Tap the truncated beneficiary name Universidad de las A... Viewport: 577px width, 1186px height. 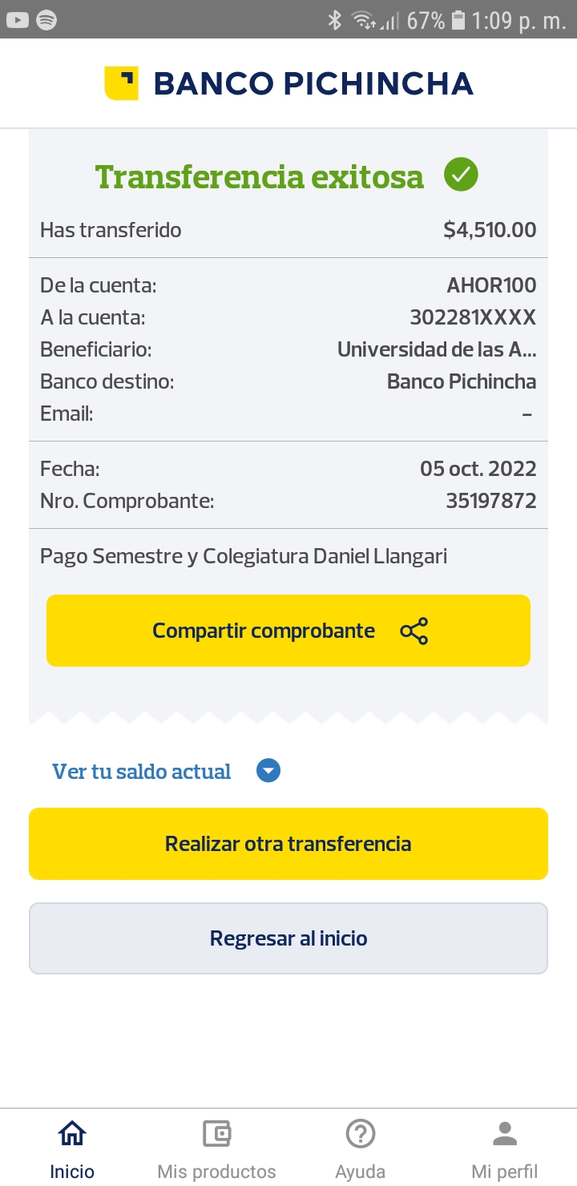click(x=437, y=349)
